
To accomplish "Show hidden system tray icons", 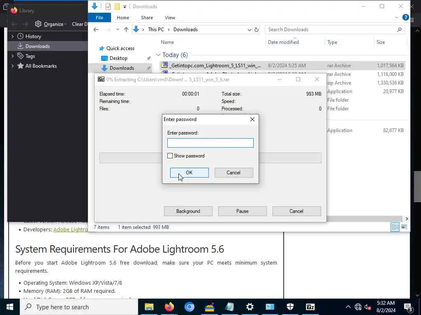I will 348,307.
